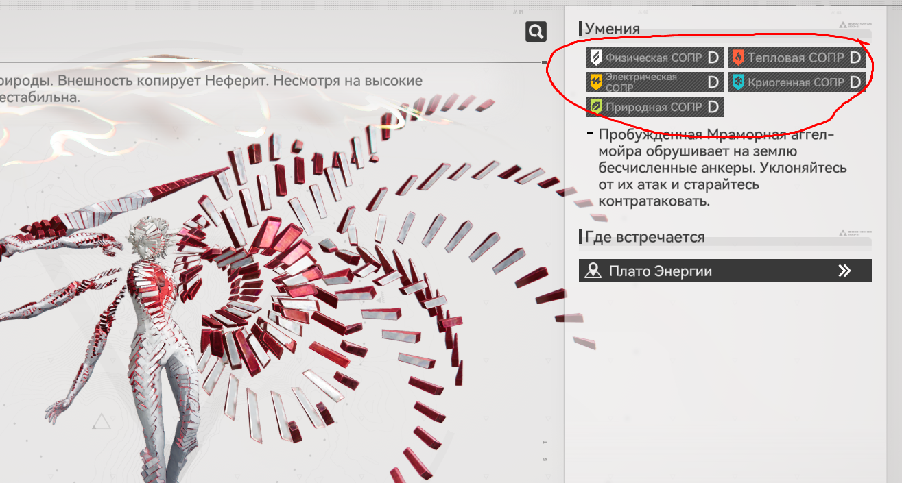Click the Где встречается section heading

point(644,237)
